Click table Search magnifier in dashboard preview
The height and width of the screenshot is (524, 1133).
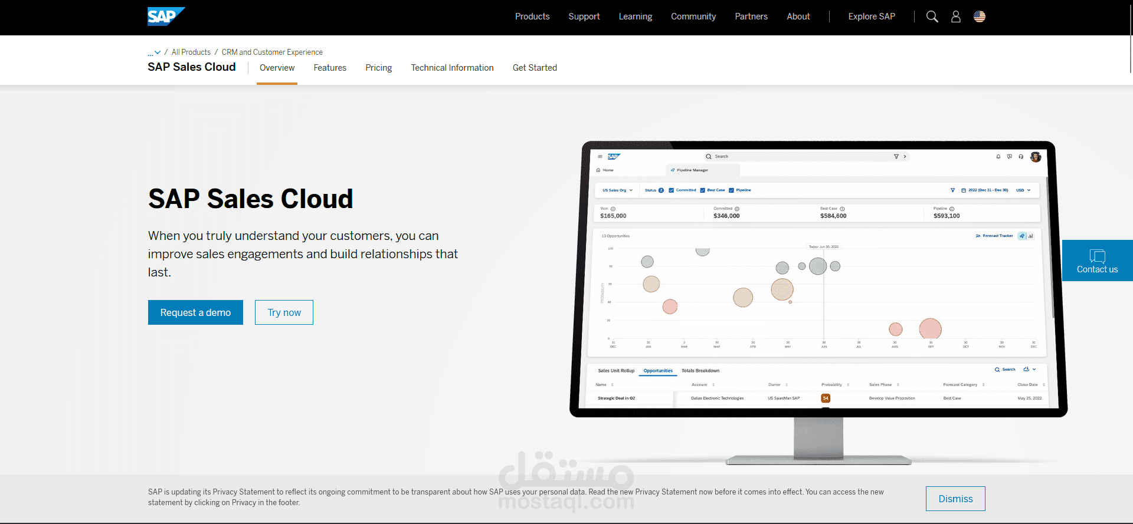click(997, 370)
